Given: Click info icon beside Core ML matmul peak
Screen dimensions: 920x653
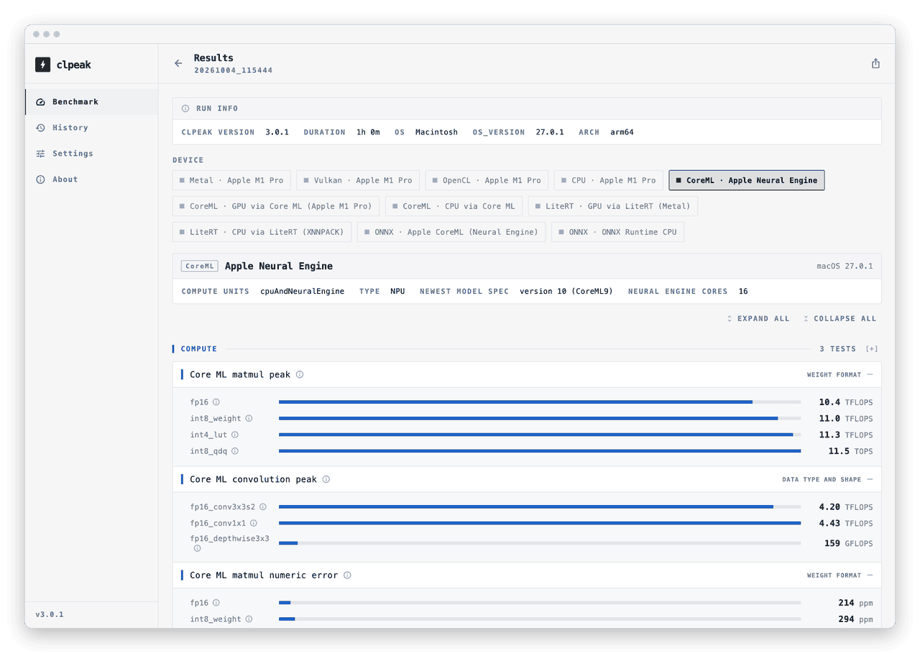Looking at the screenshot, I should pyautogui.click(x=300, y=374).
